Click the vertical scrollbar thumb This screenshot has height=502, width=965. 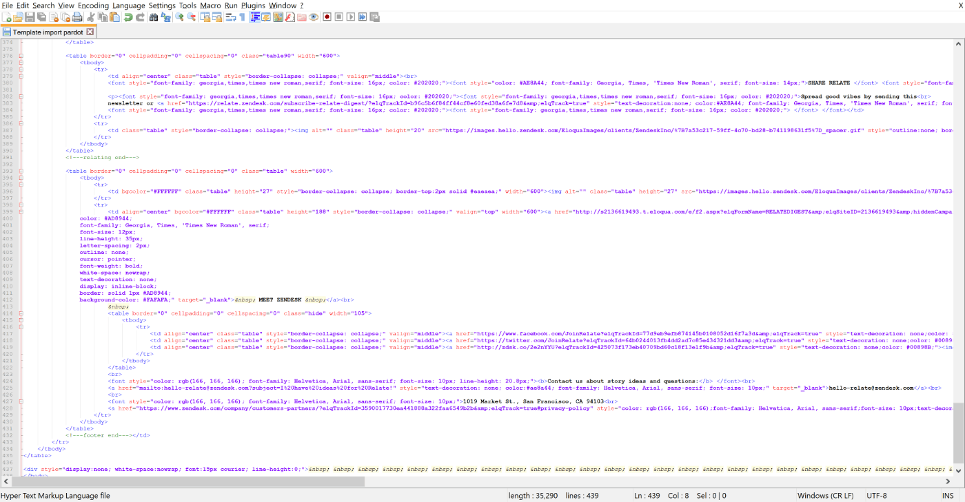pyautogui.click(x=959, y=432)
